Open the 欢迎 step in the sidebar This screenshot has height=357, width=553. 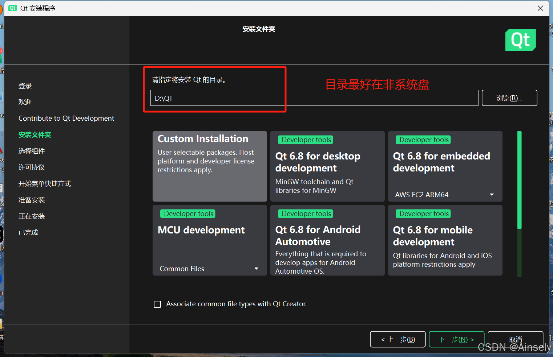25,102
